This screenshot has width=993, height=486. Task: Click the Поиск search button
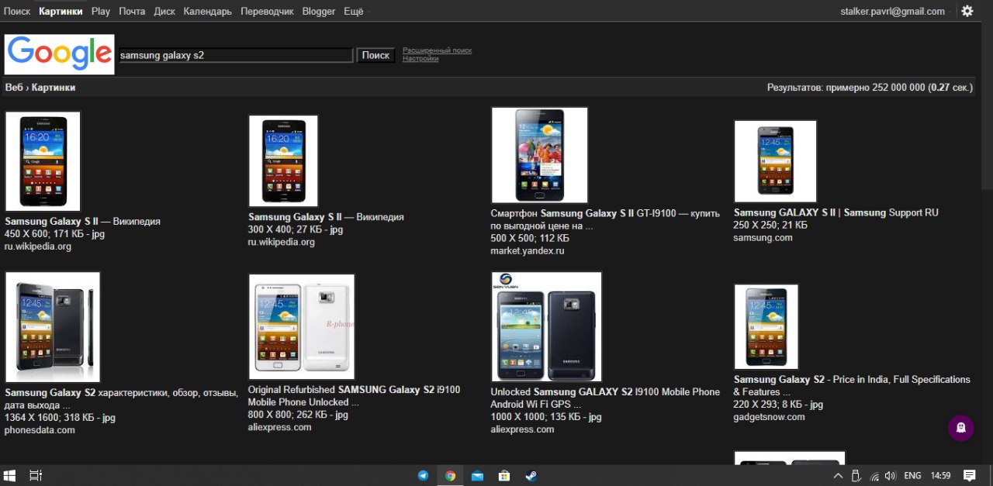pyautogui.click(x=375, y=56)
